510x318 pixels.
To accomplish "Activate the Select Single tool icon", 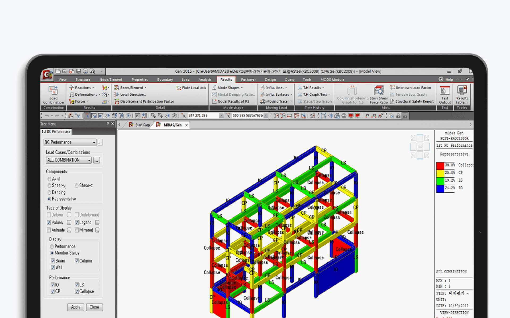I will (x=87, y=116).
